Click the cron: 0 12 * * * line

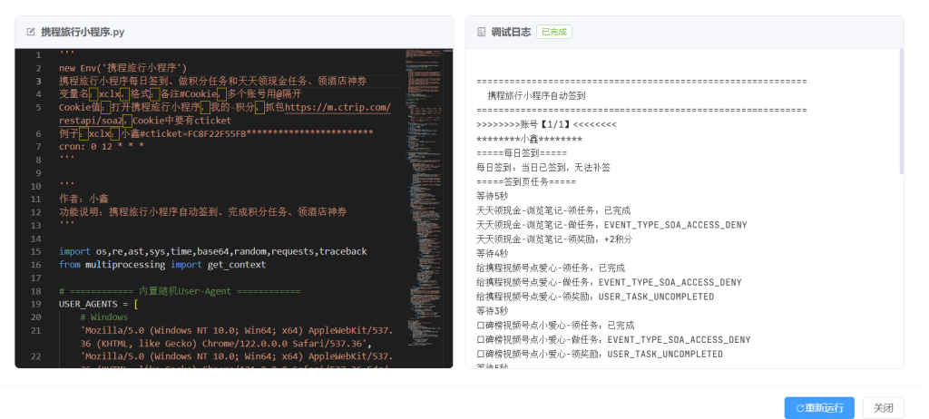[x=102, y=146]
